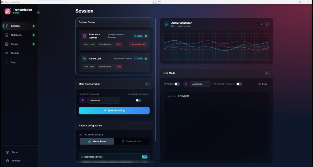
Task: Open the Live Mode Japanese language dropdown
Action: (200, 84)
